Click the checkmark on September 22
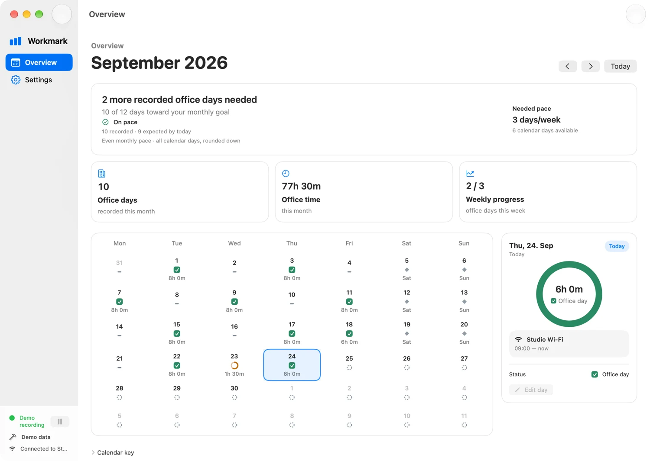The height and width of the screenshot is (461, 650). click(177, 366)
